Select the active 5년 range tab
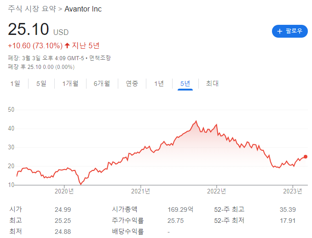The image size is (312, 238). click(x=185, y=84)
